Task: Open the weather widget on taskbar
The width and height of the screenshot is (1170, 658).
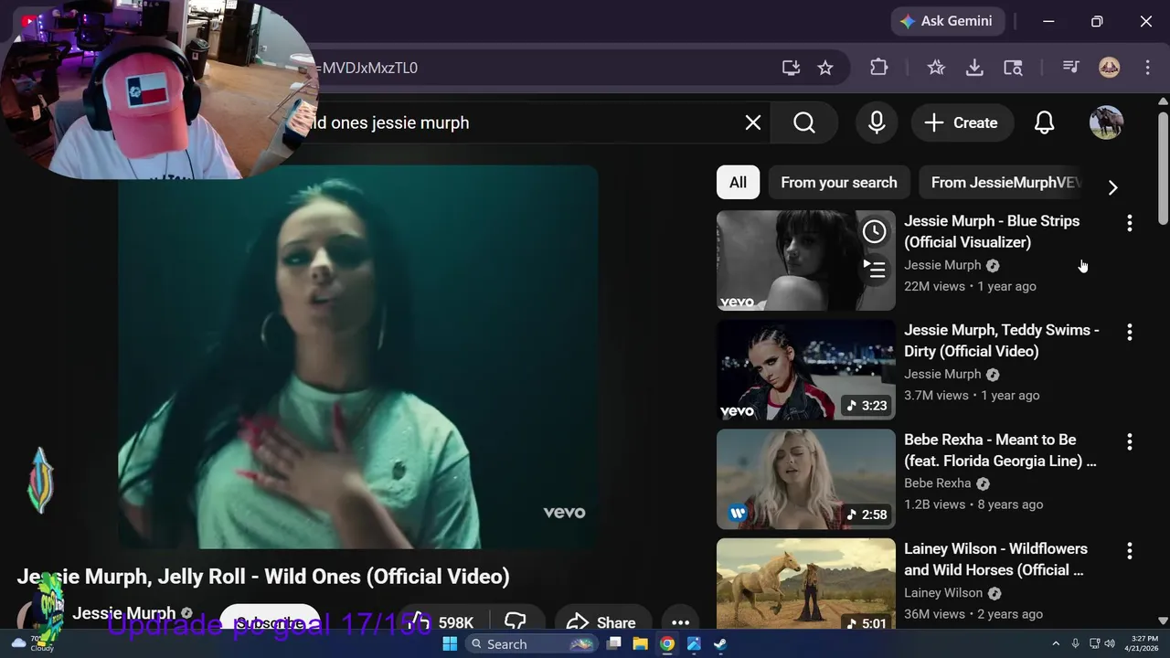Action: coord(29,643)
